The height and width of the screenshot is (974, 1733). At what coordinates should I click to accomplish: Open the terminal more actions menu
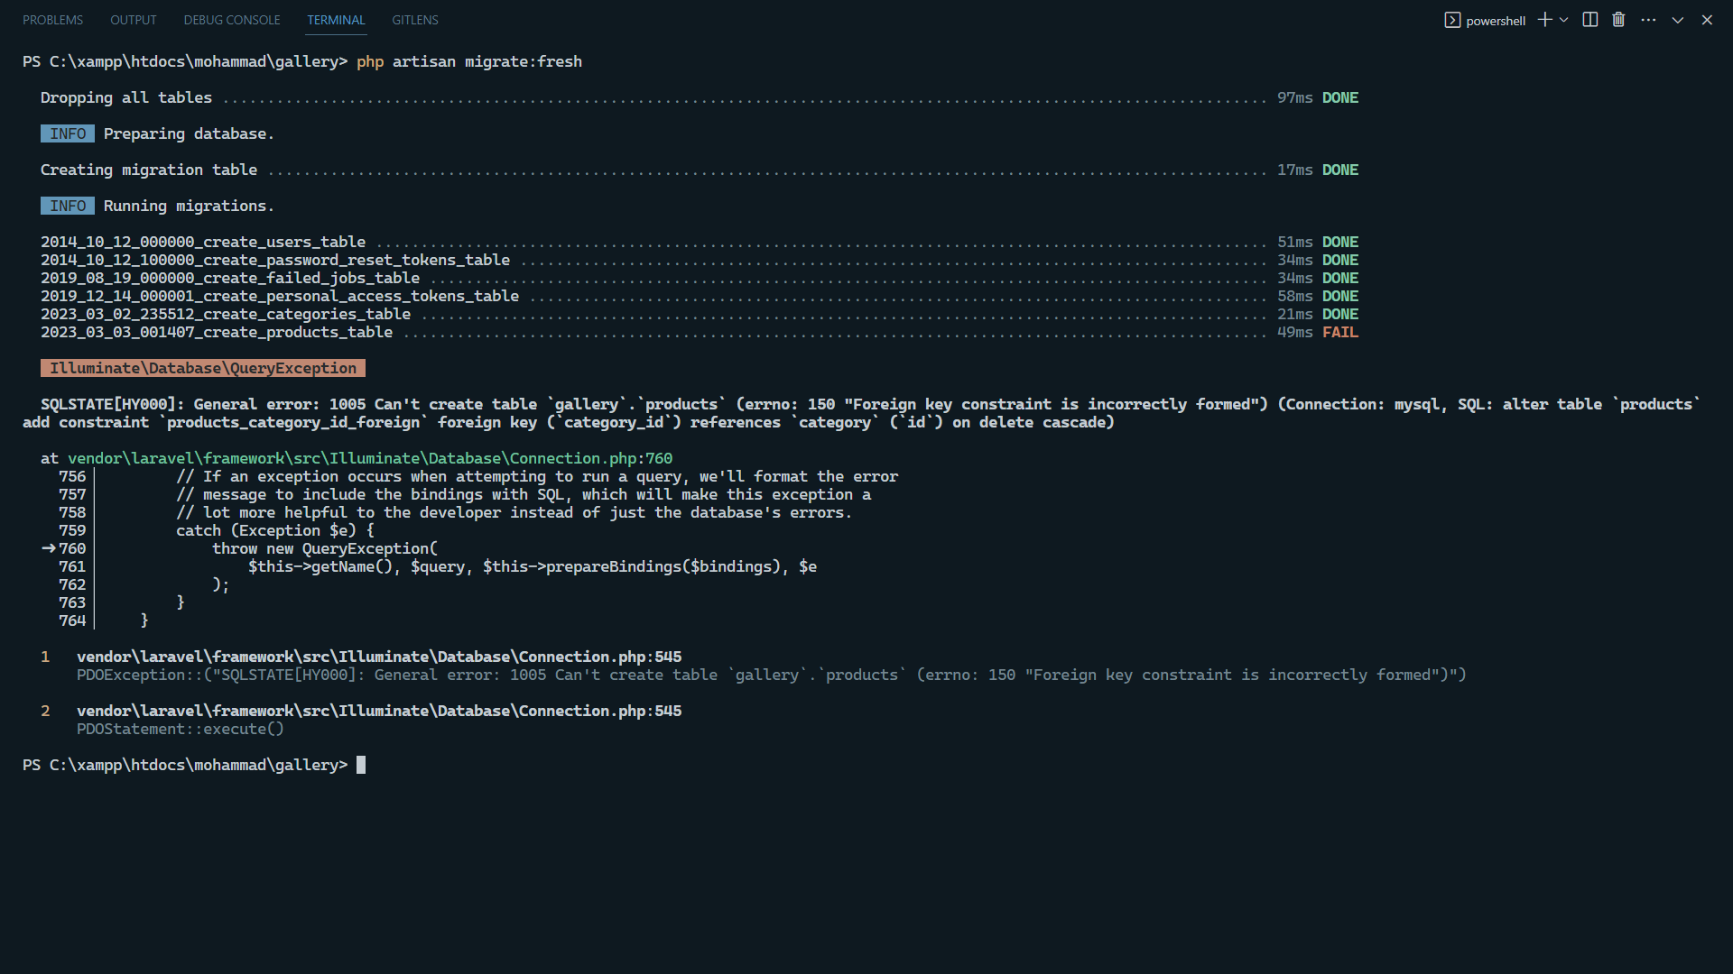(x=1648, y=20)
